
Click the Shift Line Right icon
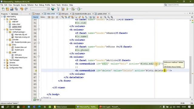[94, 17]
